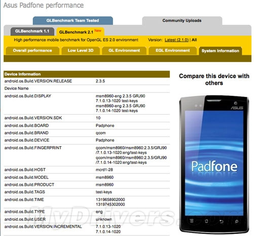Screen dimensions: 254x236
Task: Switch to Community Uploads tab
Action: coord(182,21)
